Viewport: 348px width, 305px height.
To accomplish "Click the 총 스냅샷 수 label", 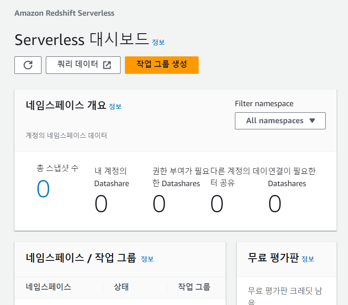I will (x=58, y=168).
